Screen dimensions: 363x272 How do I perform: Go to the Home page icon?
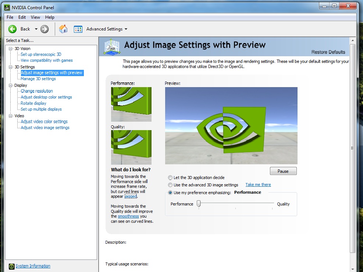(x=63, y=29)
